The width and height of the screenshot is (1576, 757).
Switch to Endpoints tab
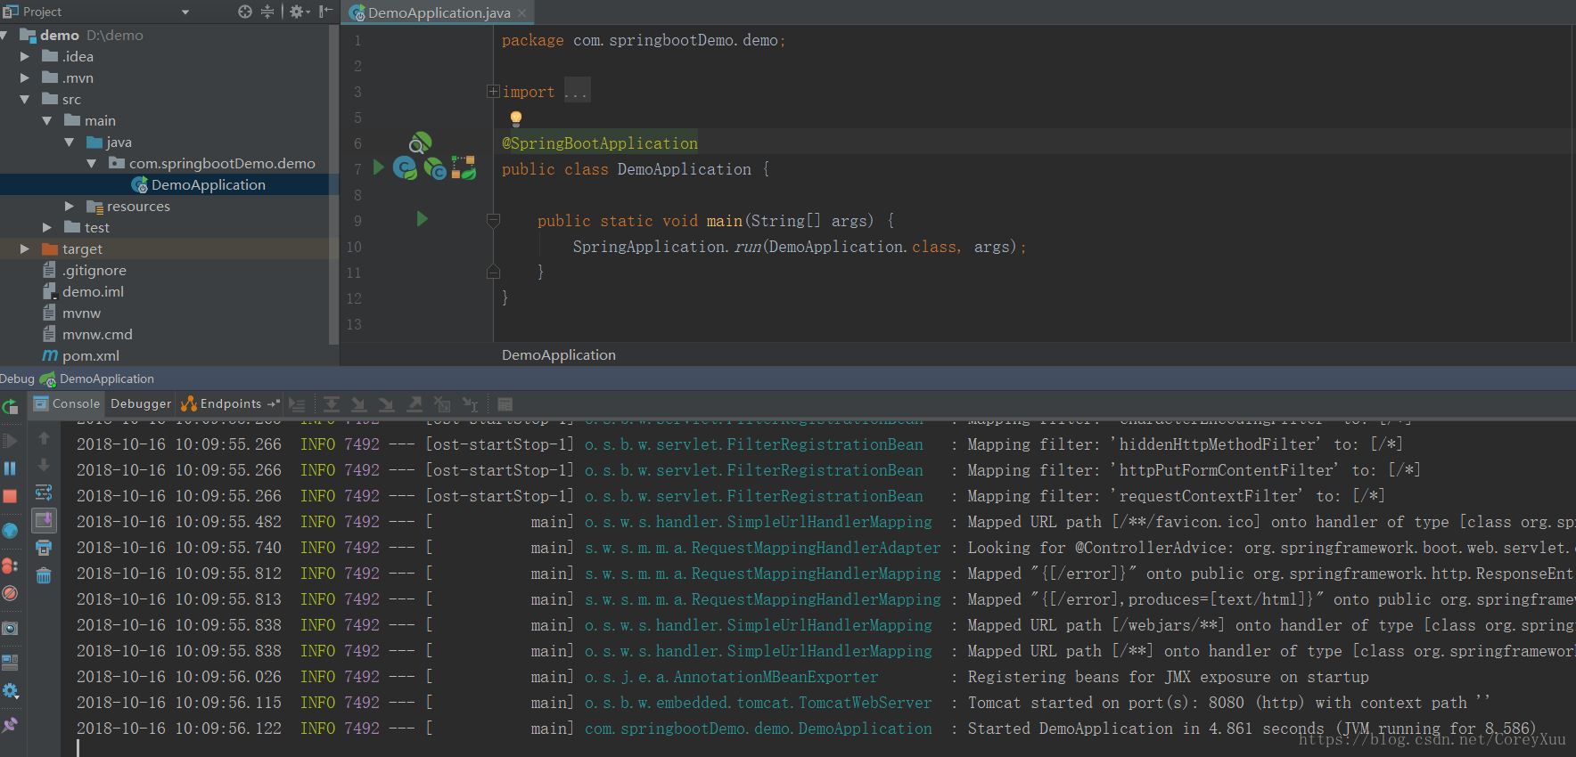coord(229,403)
